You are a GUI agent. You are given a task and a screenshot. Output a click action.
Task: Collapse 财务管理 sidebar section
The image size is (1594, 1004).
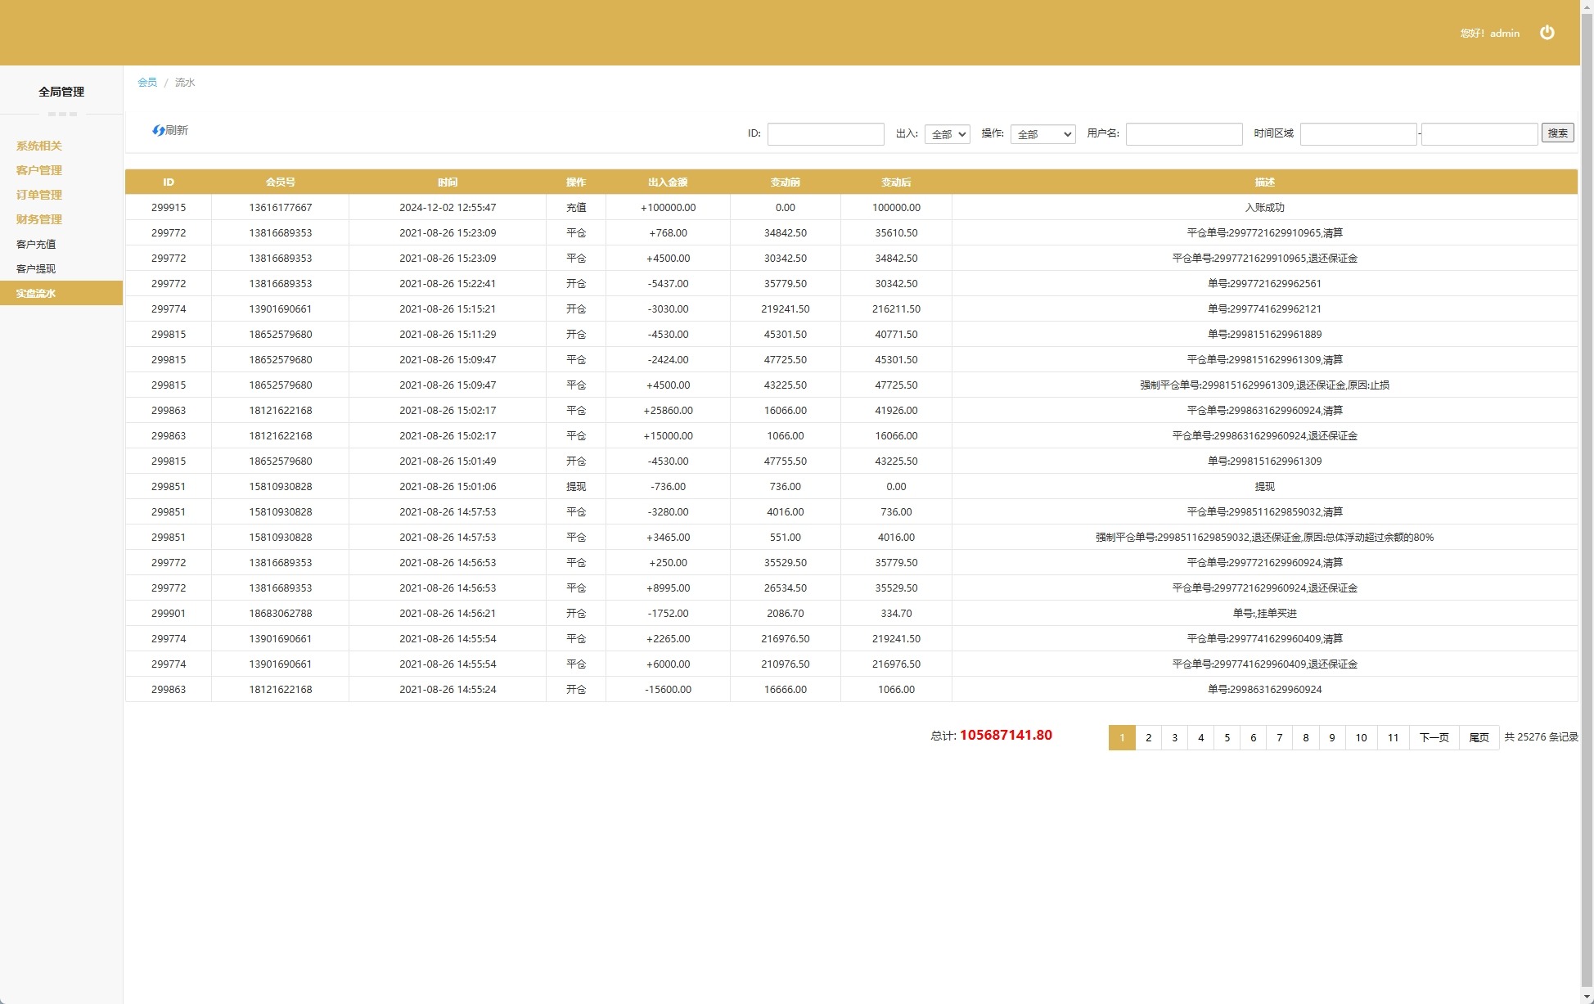(39, 219)
